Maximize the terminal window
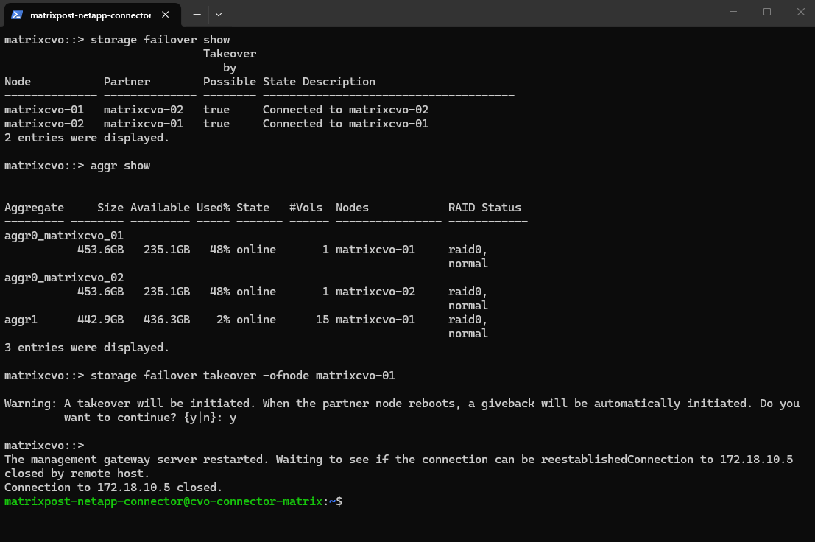 click(767, 12)
